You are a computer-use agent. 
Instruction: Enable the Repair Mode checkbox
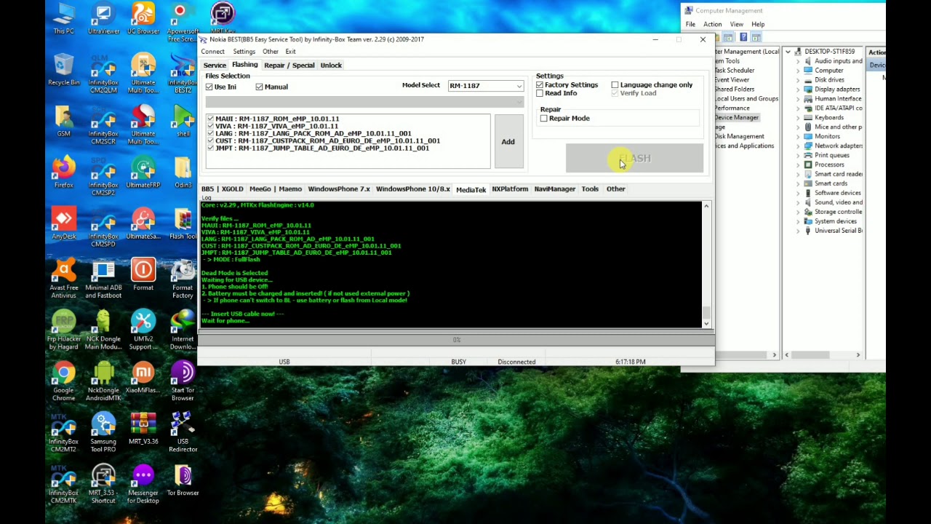pos(544,119)
